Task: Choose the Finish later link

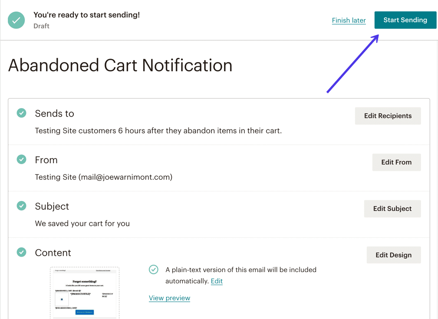Action: coord(349,20)
